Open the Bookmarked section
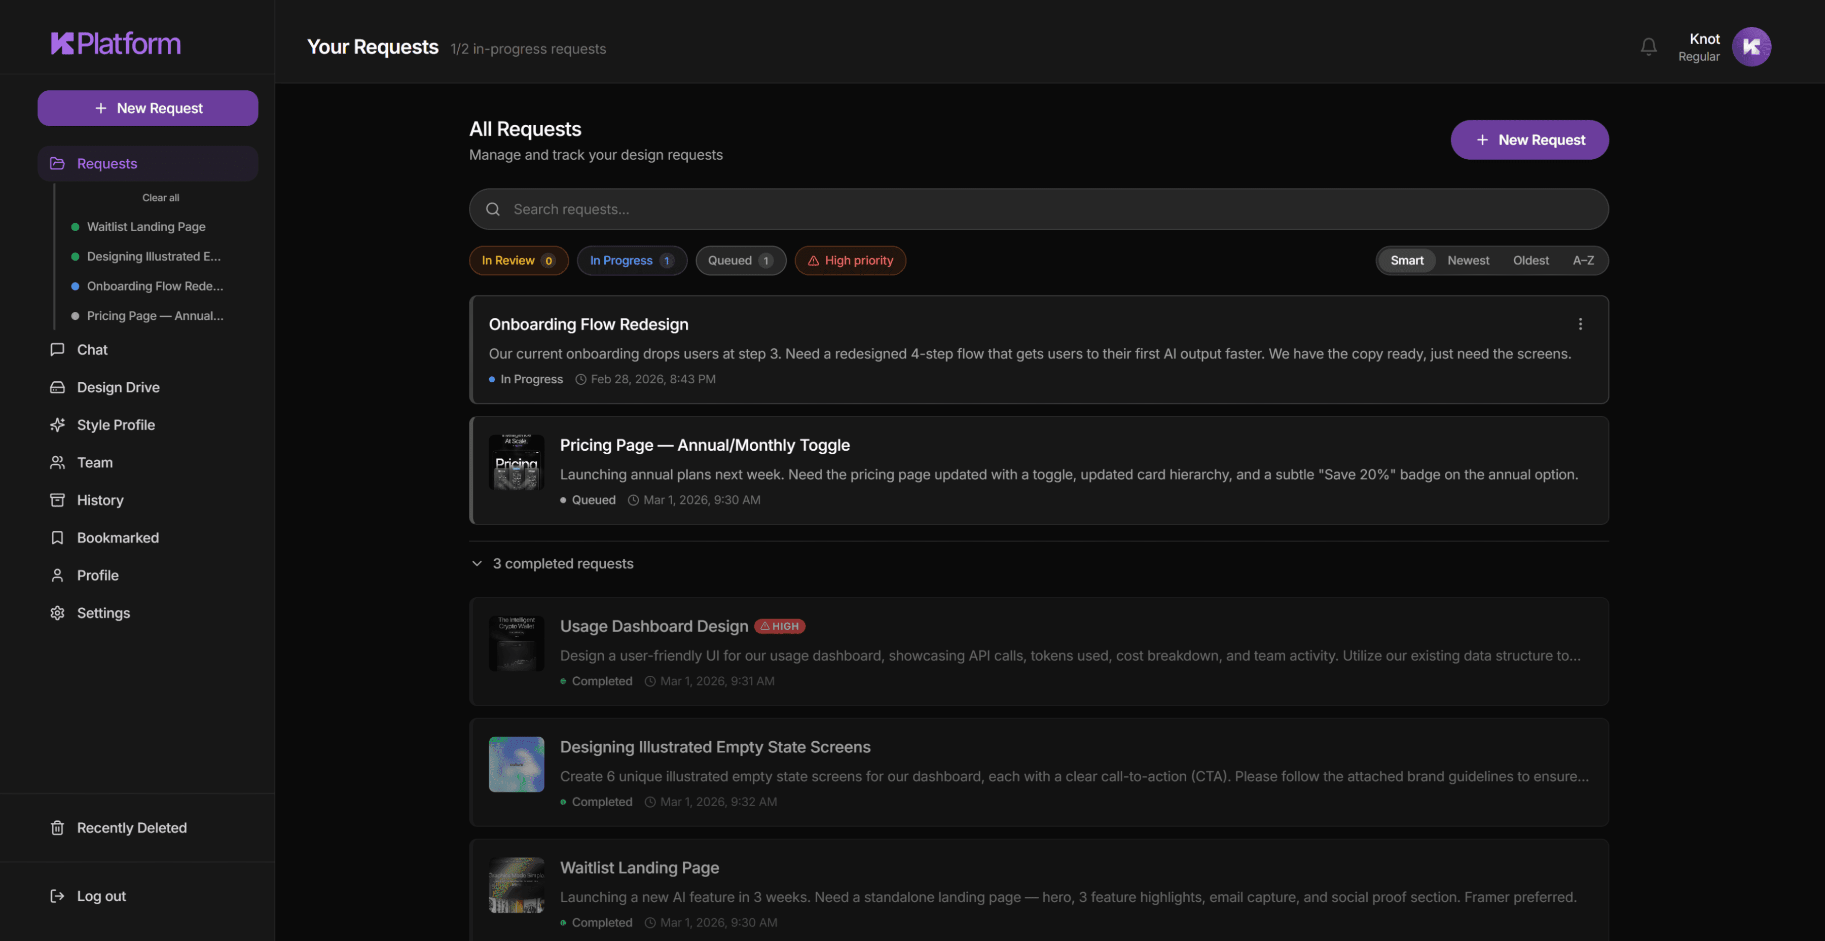 [x=118, y=537]
